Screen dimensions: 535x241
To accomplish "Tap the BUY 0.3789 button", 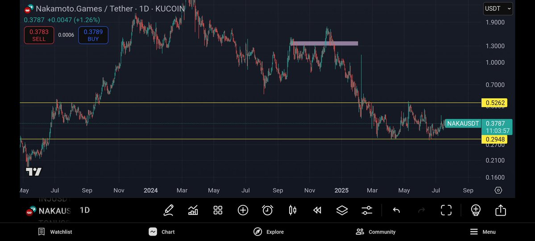I will click(93, 35).
